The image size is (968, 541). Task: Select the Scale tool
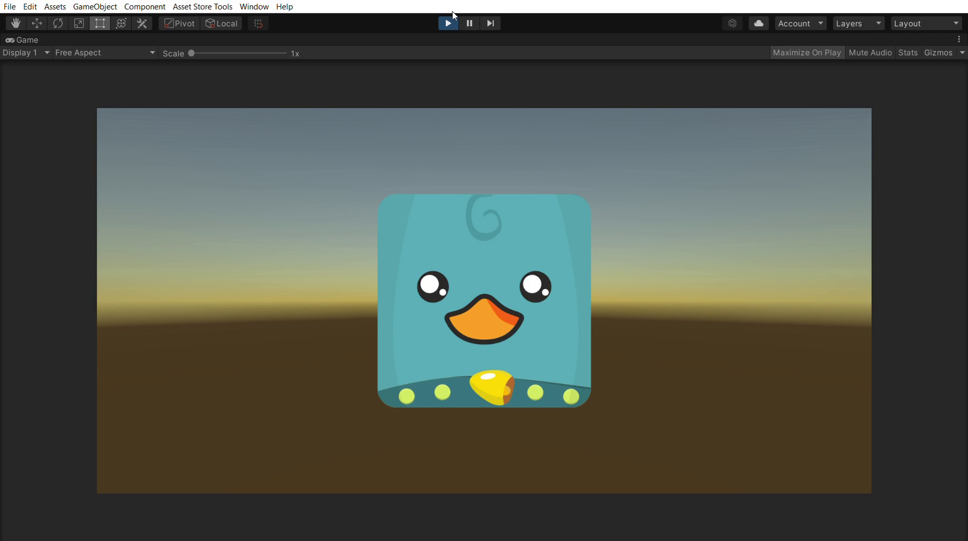(79, 23)
